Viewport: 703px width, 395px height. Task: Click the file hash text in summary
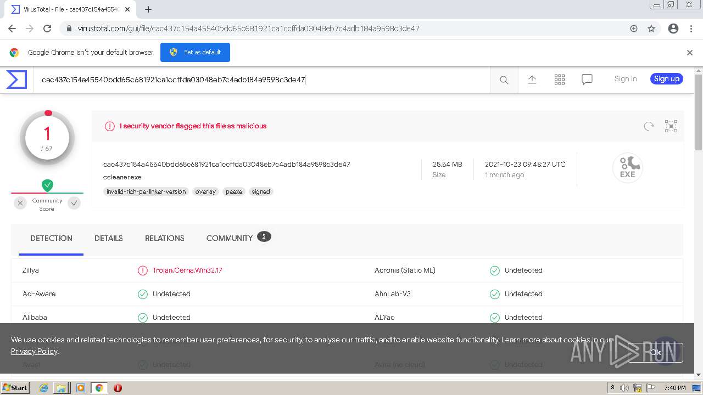click(x=227, y=165)
